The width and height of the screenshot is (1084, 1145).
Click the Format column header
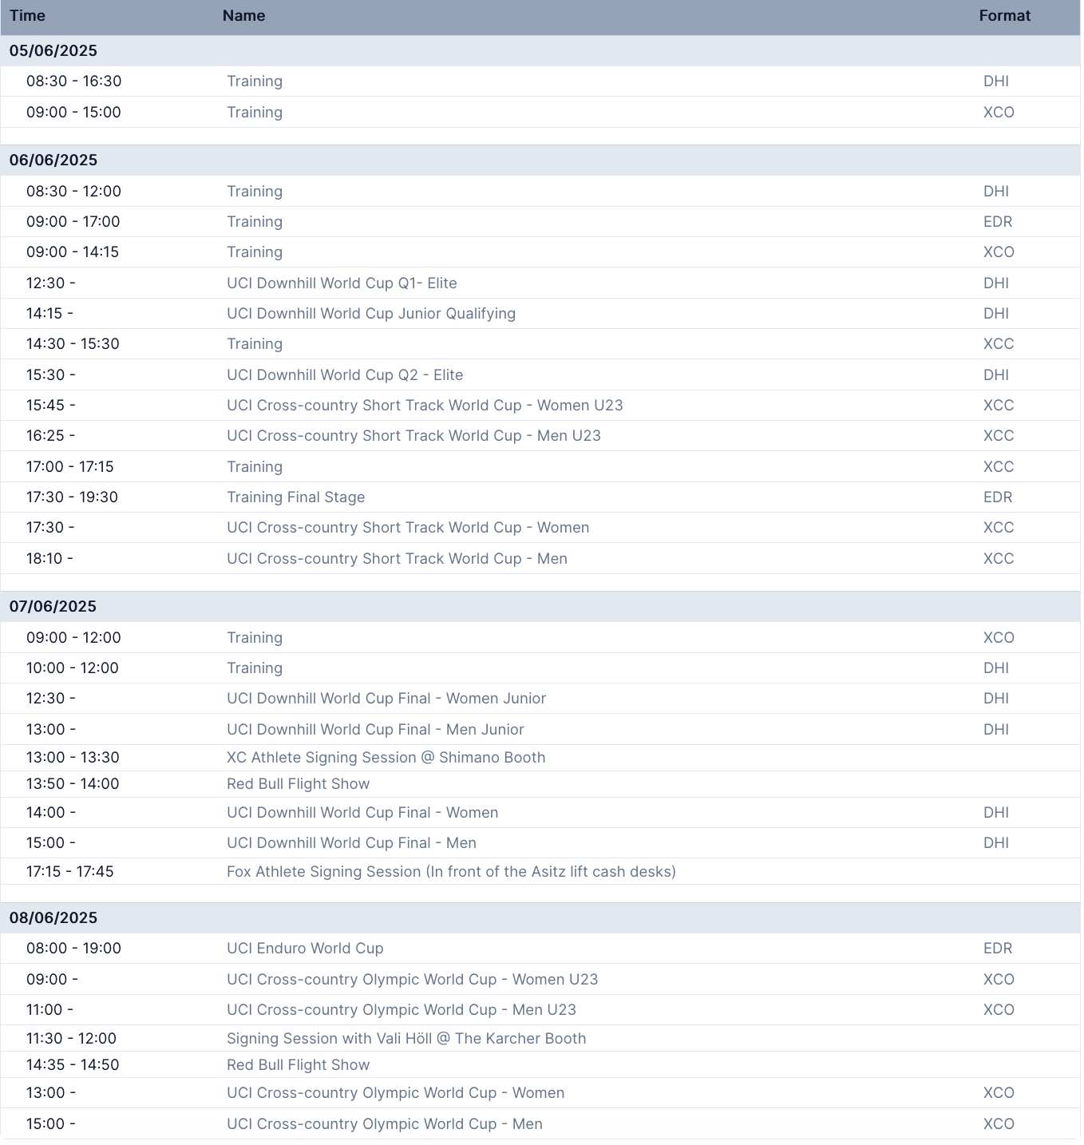point(1004,16)
